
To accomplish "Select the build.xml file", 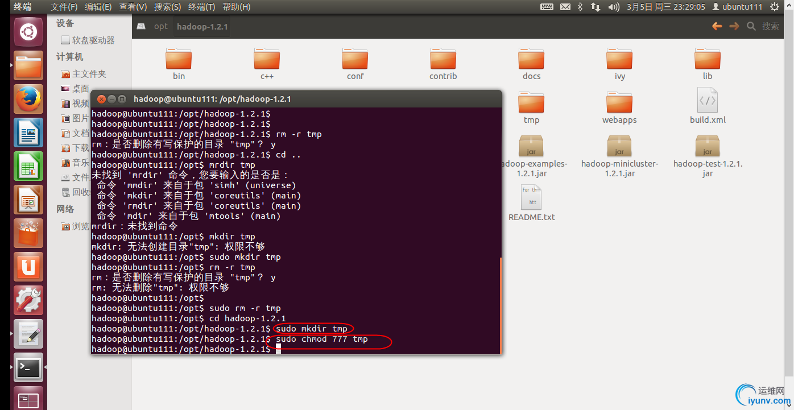I will pyautogui.click(x=708, y=106).
